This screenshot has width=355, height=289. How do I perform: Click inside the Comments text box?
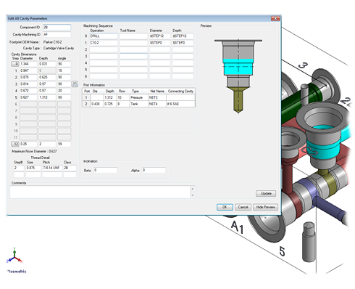[100, 192]
